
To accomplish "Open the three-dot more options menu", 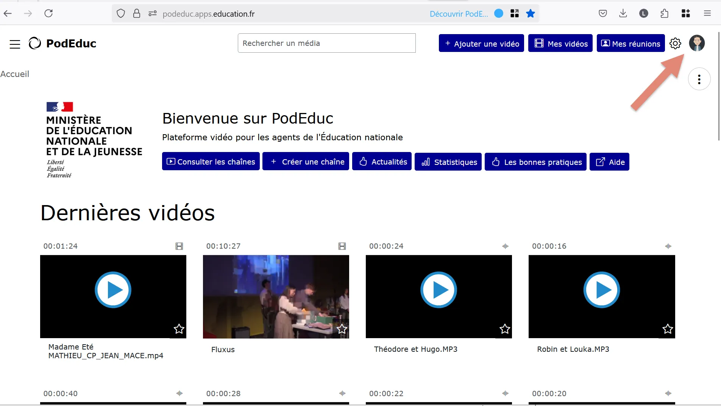I will [699, 79].
